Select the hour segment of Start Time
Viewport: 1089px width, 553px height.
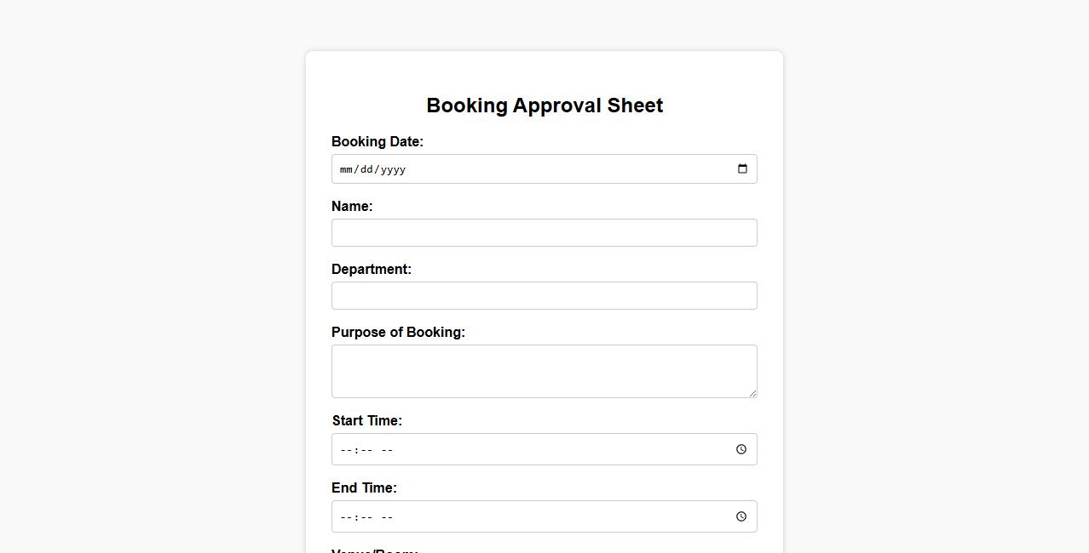(x=345, y=450)
